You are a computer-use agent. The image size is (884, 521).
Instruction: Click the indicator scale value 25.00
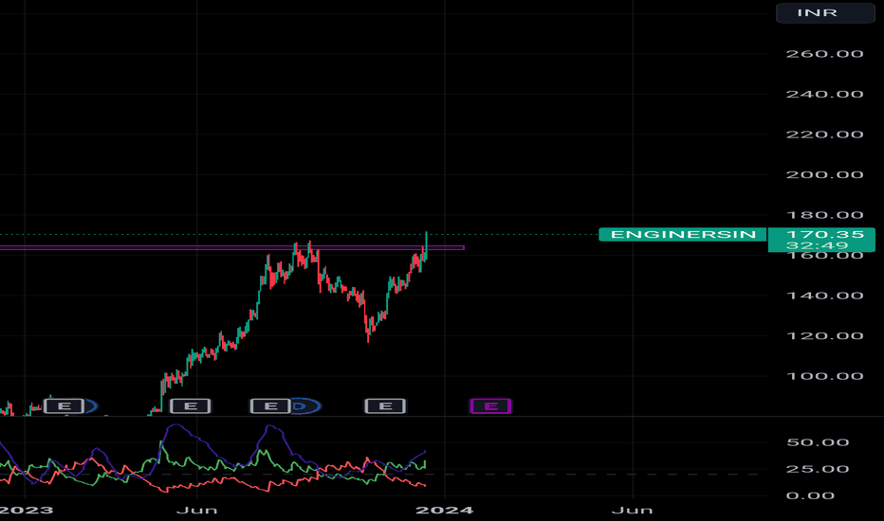coord(818,469)
